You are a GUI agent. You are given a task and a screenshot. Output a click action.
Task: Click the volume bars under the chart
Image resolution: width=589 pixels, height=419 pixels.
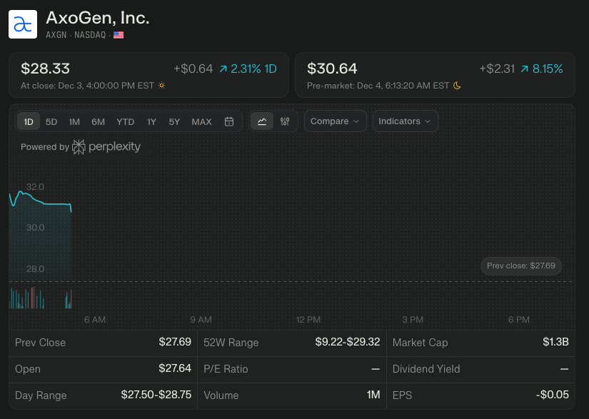(40, 298)
